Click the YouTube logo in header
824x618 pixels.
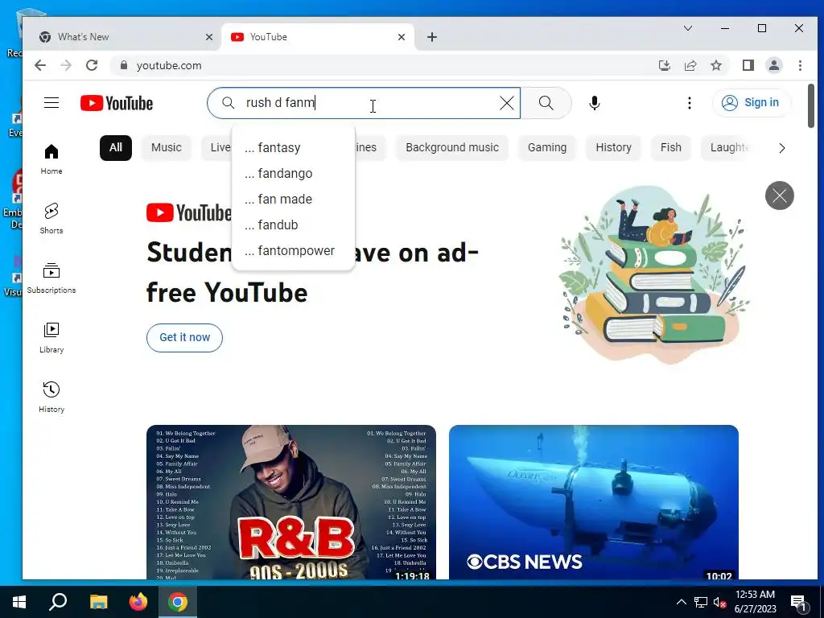pos(117,103)
